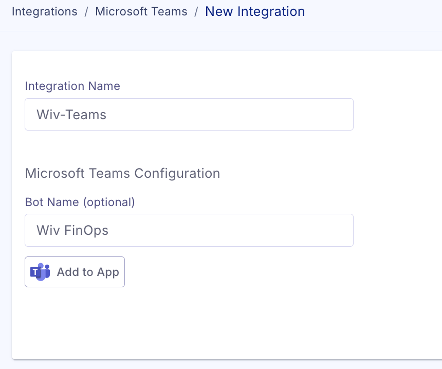Image resolution: width=442 pixels, height=369 pixels.
Task: Select the New Integration breadcrumb
Action: click(255, 11)
